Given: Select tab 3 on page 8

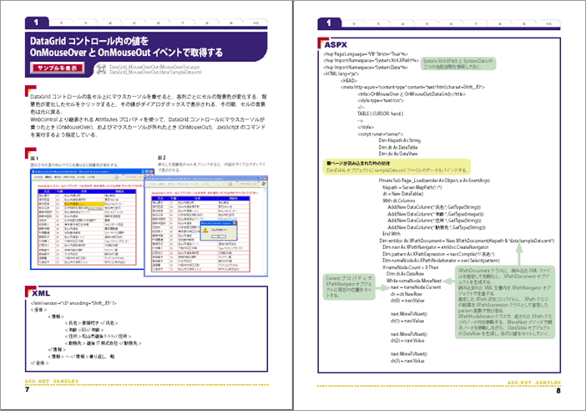Looking at the screenshot, I should click(378, 23).
